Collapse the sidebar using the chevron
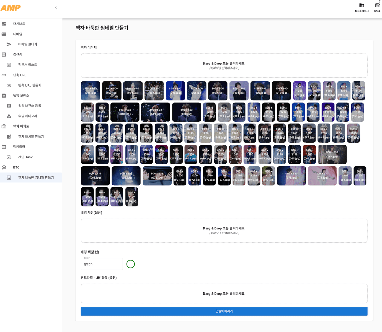This screenshot has width=382, height=332. [56, 7]
